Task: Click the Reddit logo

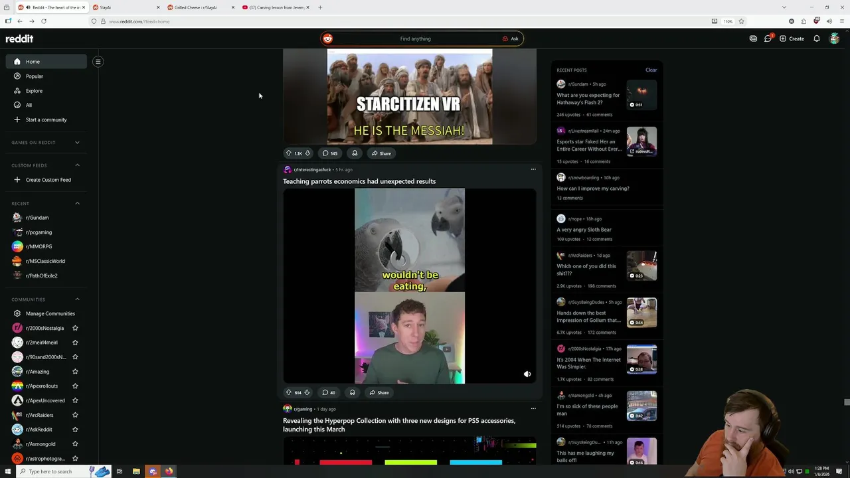Action: coord(19,39)
